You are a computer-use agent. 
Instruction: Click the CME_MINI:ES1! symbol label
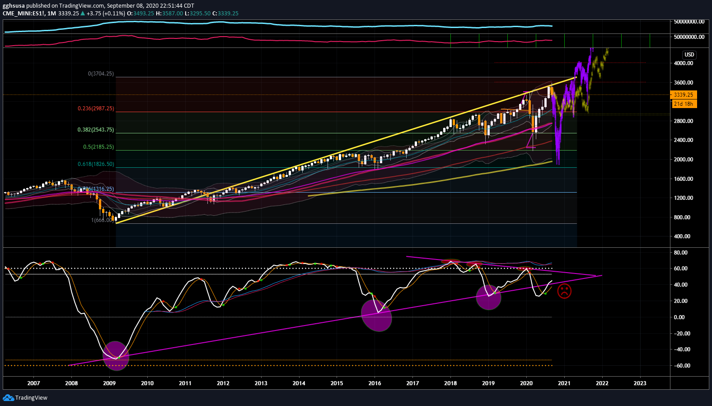(23, 14)
